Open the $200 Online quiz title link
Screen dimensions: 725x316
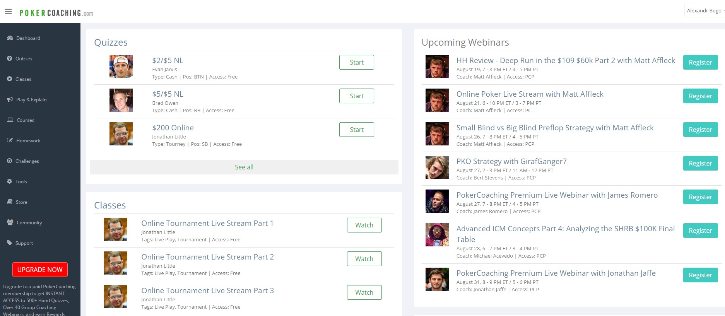(x=173, y=128)
